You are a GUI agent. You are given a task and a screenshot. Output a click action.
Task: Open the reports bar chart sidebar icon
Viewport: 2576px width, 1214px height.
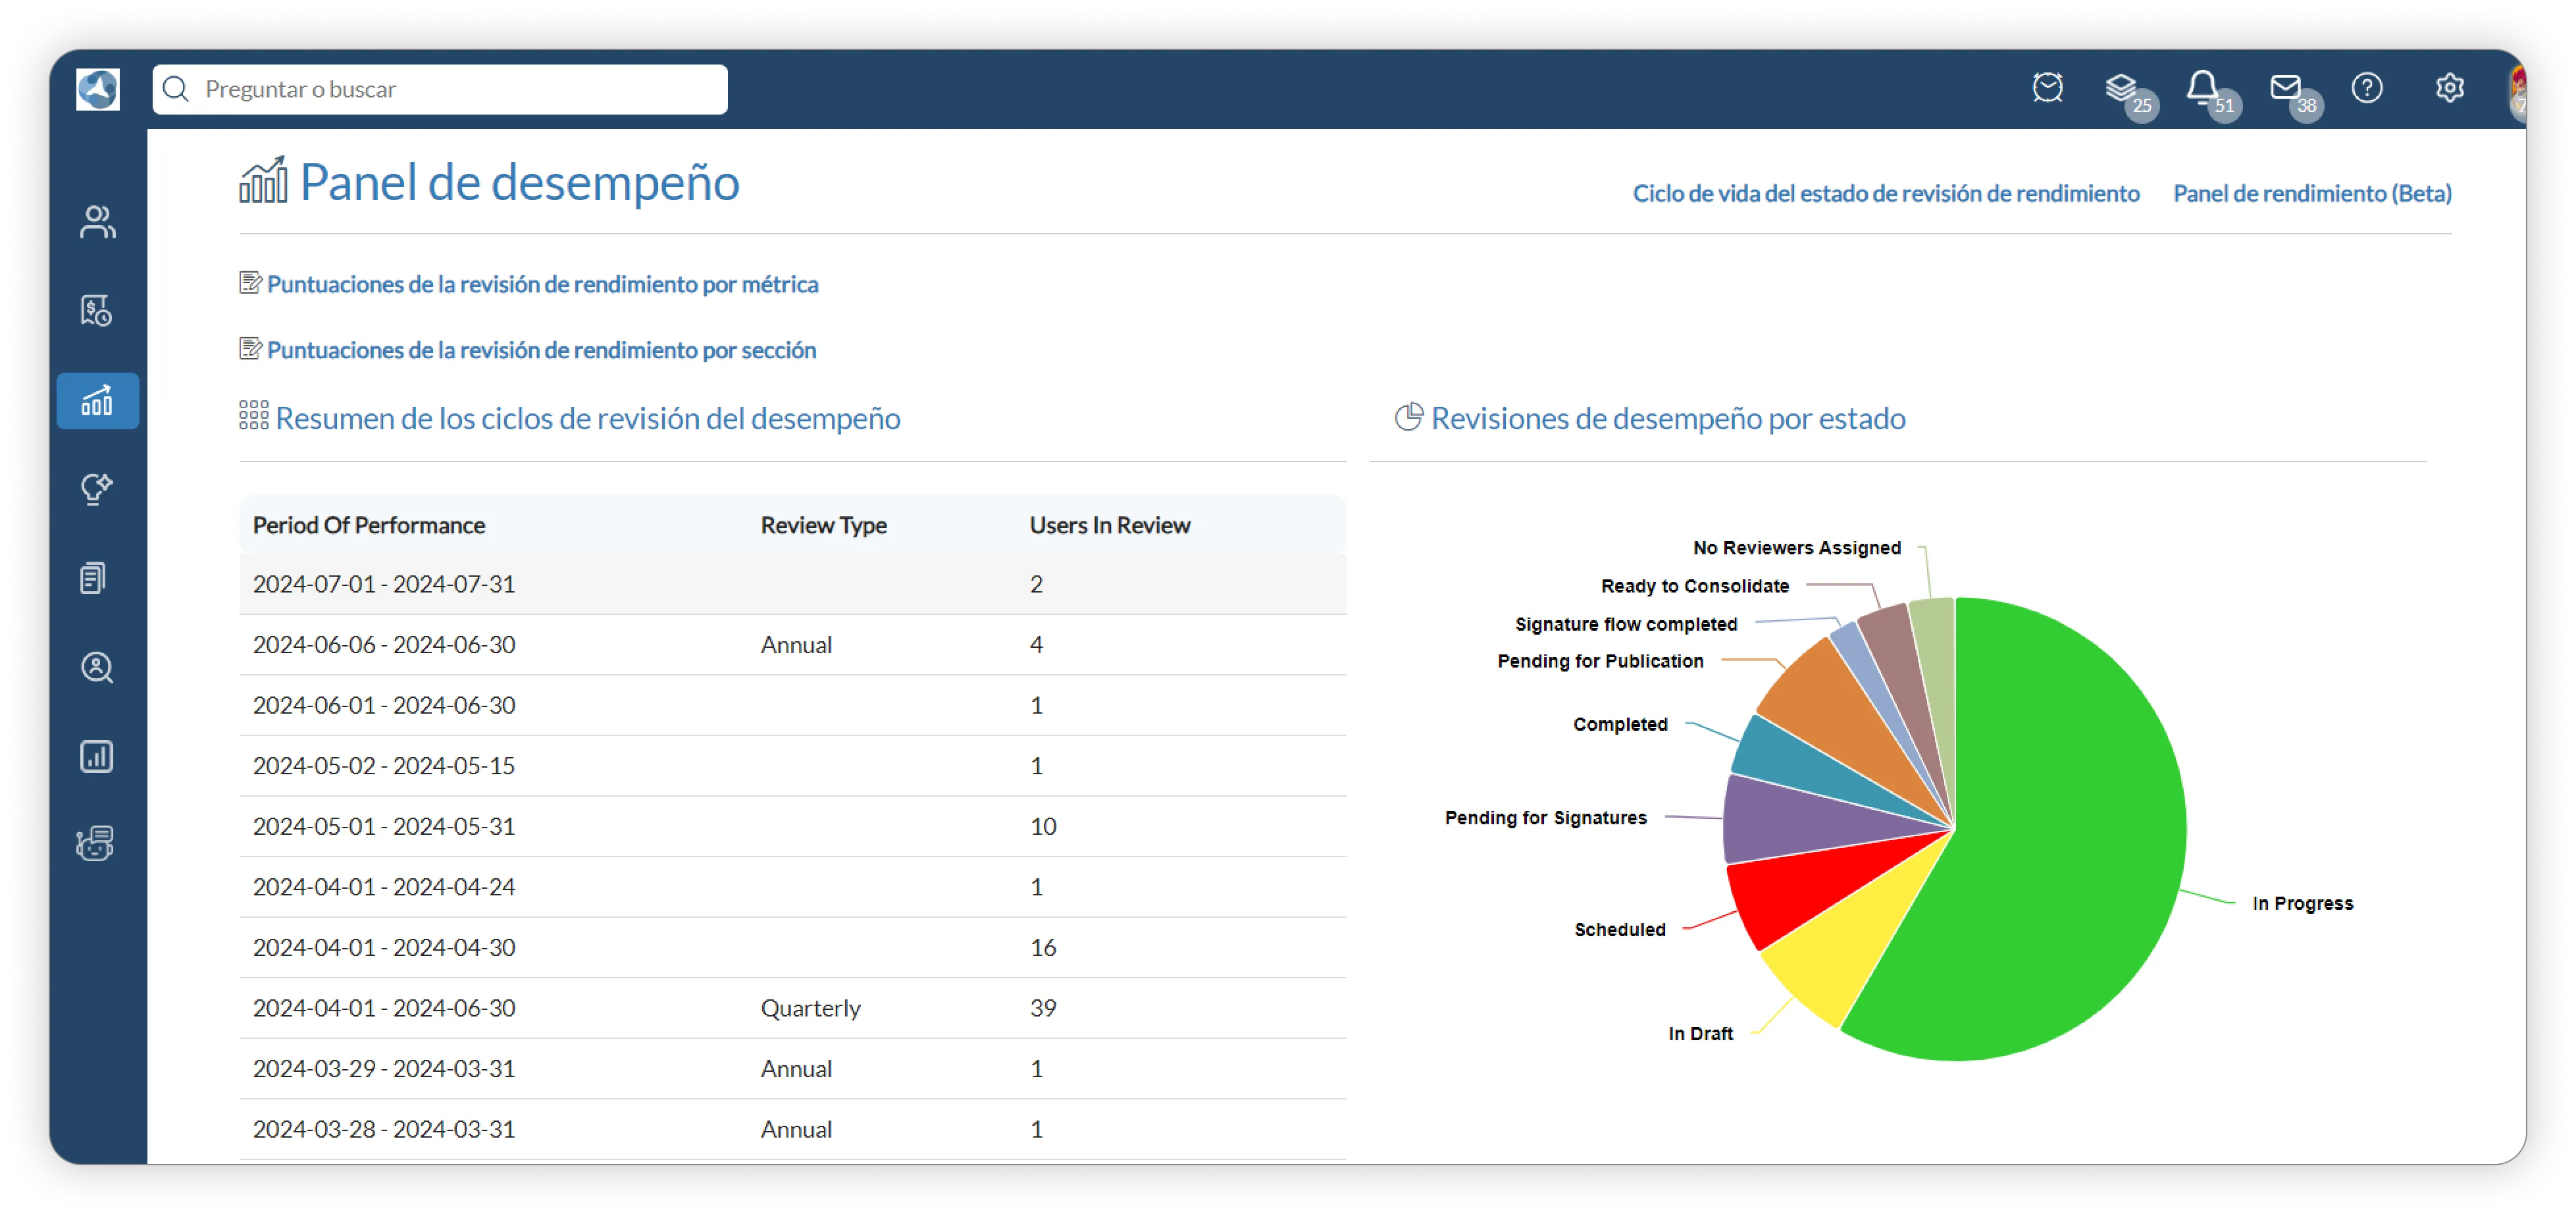pyautogui.click(x=97, y=756)
